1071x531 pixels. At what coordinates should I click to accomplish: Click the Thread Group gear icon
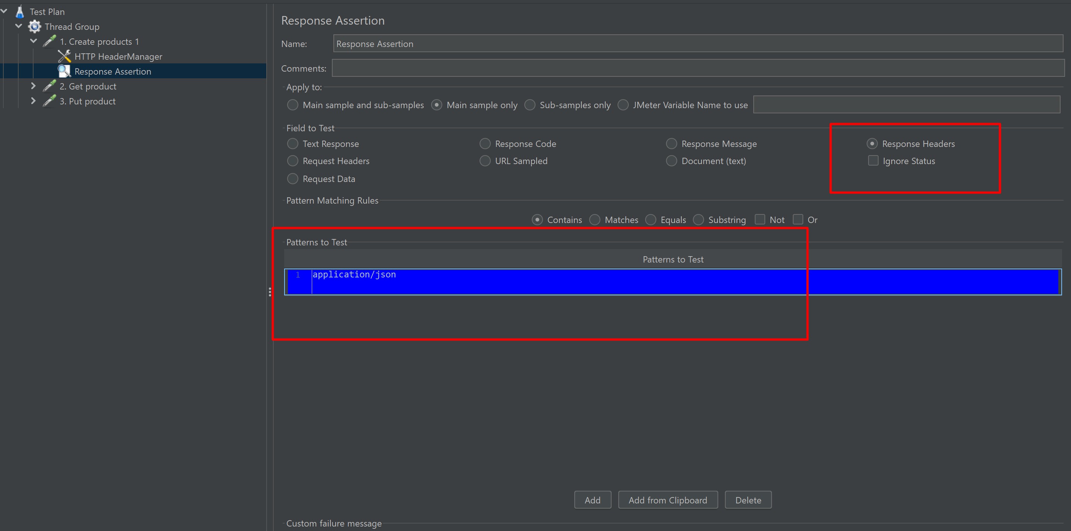click(35, 26)
